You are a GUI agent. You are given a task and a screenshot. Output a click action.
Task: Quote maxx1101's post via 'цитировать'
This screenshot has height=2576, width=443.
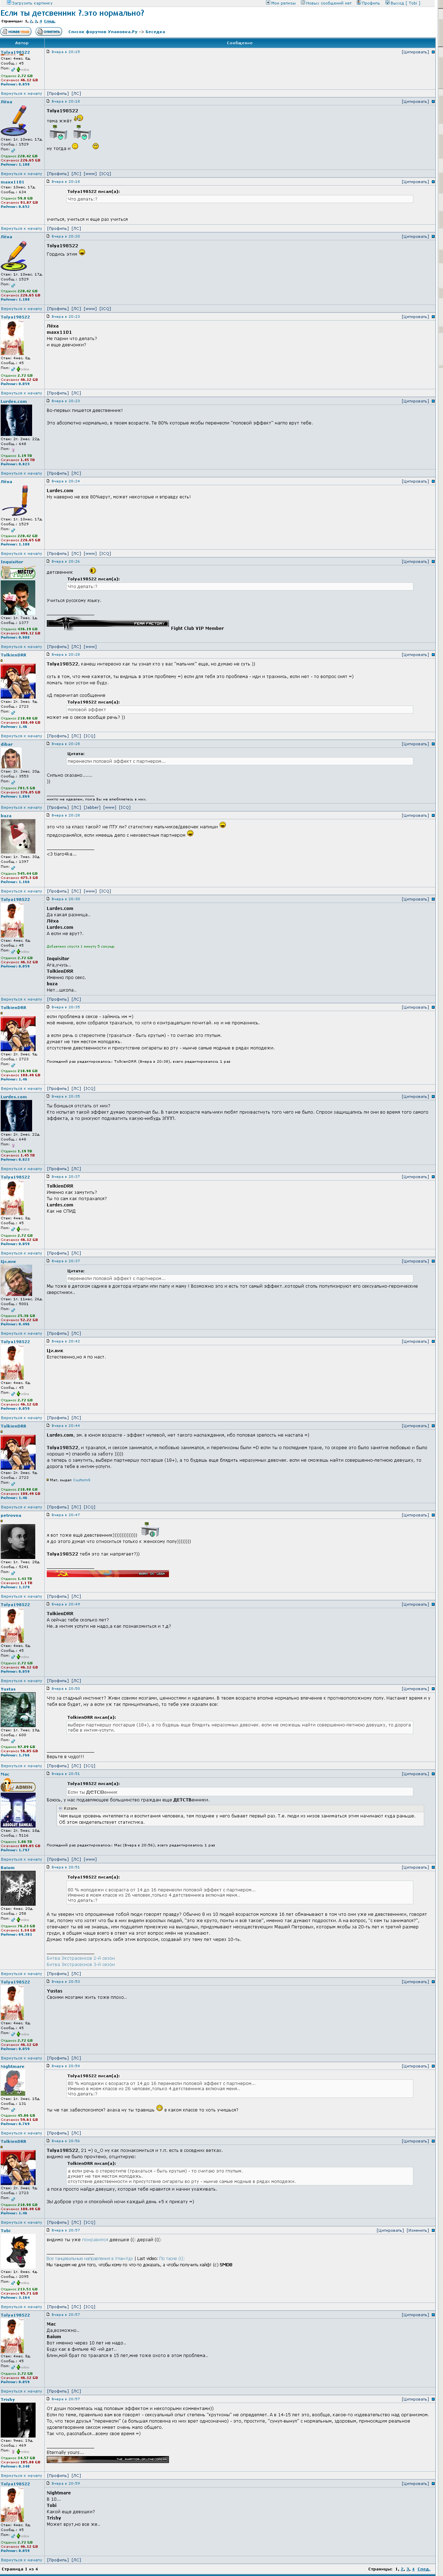coord(415,182)
